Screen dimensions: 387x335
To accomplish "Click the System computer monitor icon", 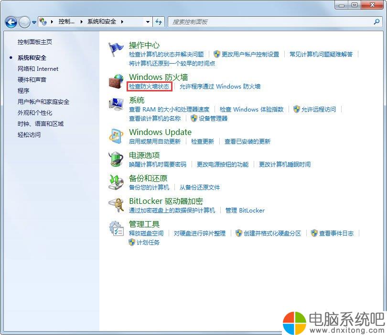I will (116, 104).
